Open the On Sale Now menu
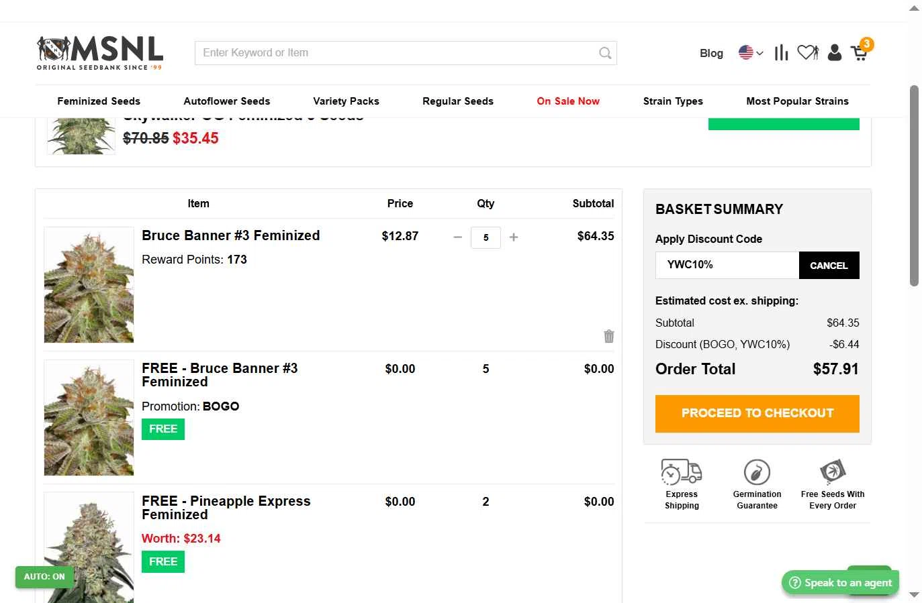The width and height of the screenshot is (922, 603). coord(568,101)
